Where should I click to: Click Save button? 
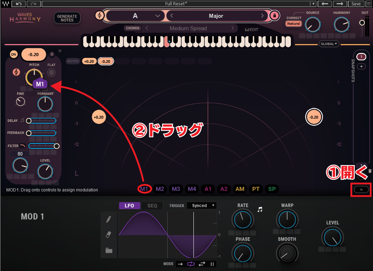click(356, 4)
